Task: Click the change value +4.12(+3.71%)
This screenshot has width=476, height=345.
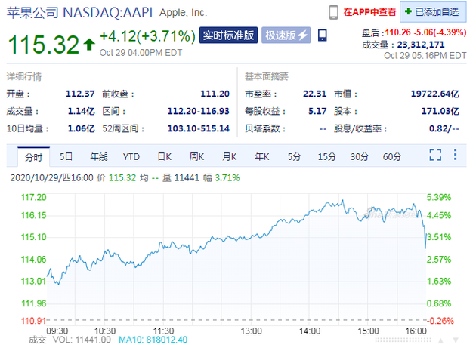Action: [x=147, y=36]
